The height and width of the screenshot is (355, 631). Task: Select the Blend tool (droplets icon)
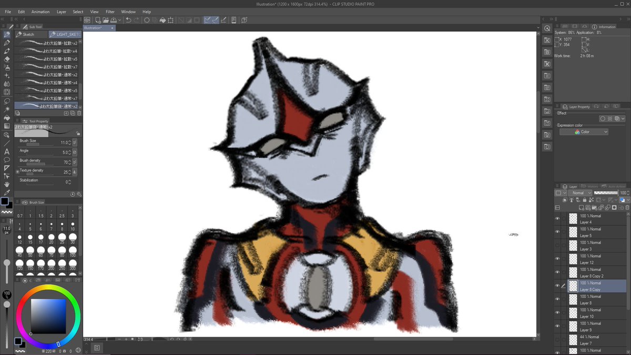7,84
